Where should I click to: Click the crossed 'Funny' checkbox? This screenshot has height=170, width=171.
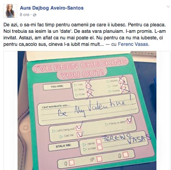tap(124, 90)
